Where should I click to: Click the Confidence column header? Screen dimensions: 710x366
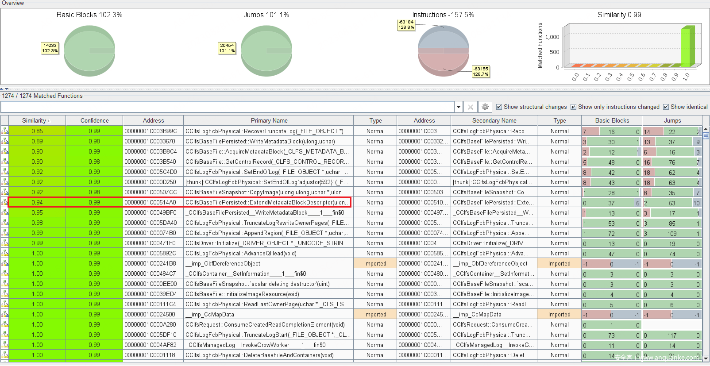point(94,120)
